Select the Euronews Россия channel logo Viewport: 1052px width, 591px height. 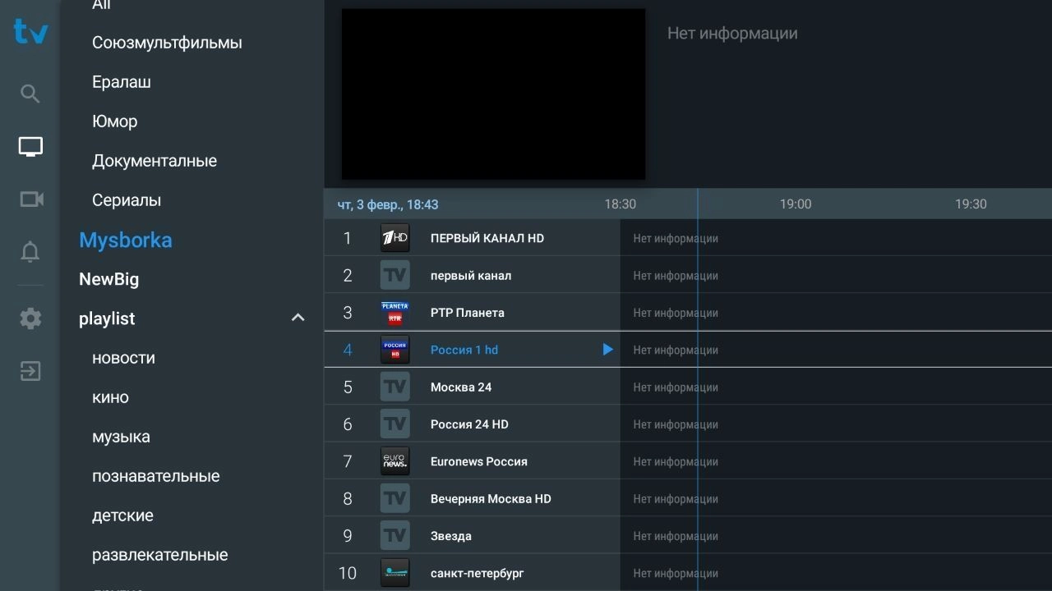click(394, 461)
